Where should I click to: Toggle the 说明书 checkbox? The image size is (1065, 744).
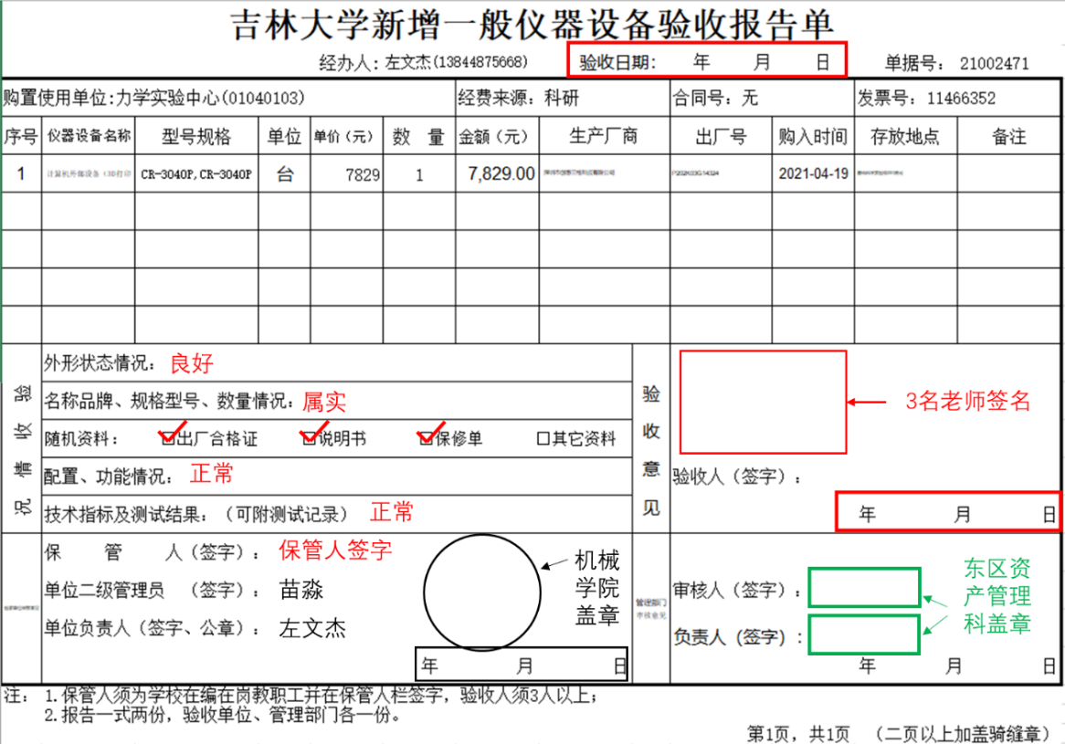click(x=311, y=439)
